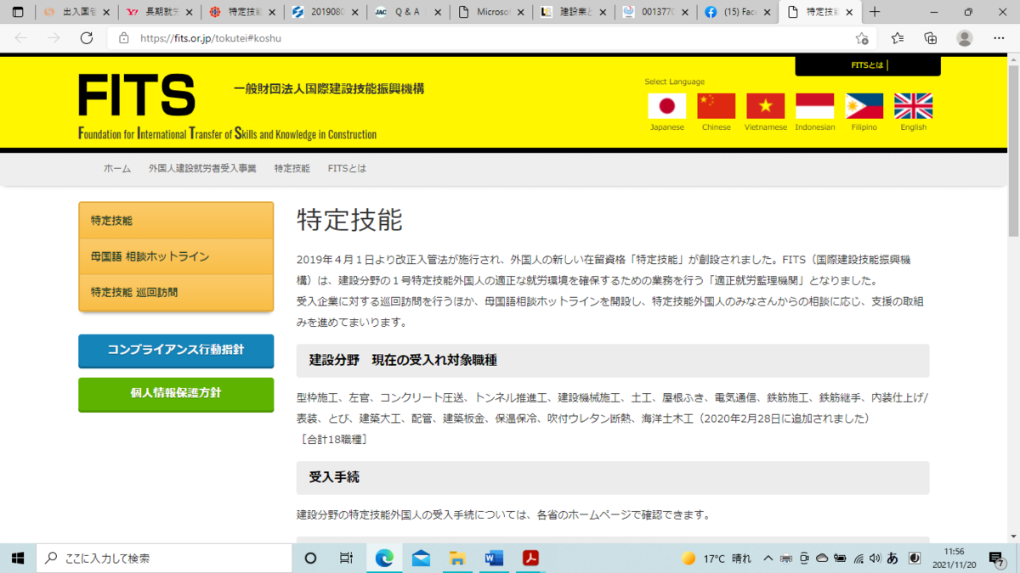The width and height of the screenshot is (1020, 573).
Task: Click the volume speaker tray icon
Action: click(875, 559)
